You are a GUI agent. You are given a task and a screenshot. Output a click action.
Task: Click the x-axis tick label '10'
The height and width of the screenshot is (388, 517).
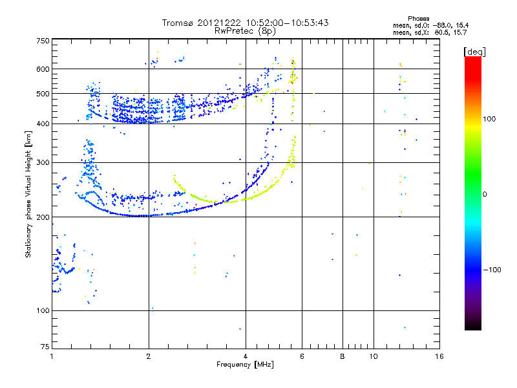coord(374,356)
